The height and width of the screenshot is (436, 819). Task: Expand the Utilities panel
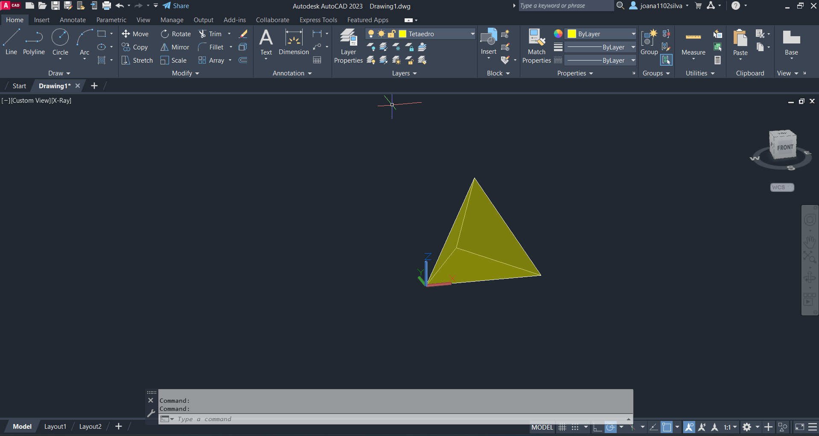[700, 73]
